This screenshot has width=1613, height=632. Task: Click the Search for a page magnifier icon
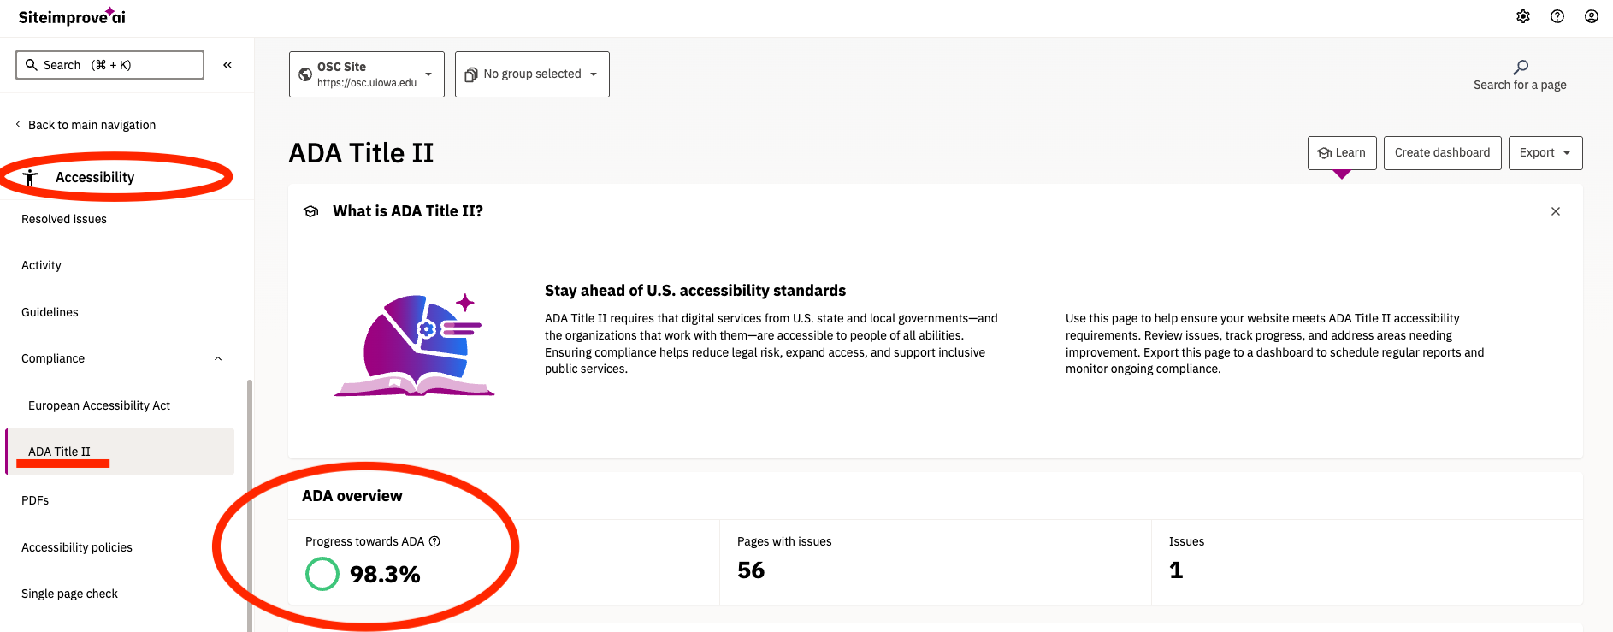(1520, 67)
